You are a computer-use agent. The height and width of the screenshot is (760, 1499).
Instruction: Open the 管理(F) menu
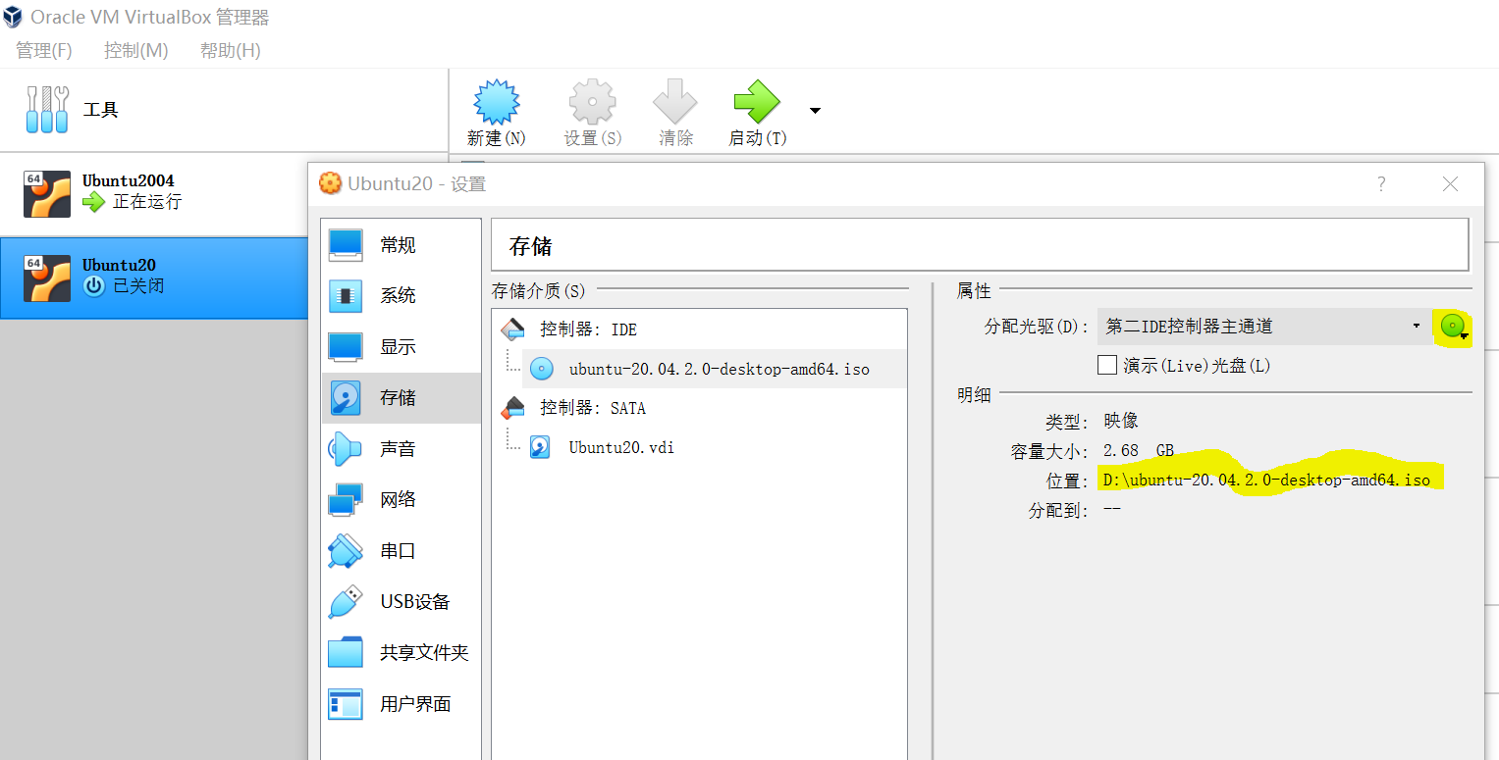point(44,50)
